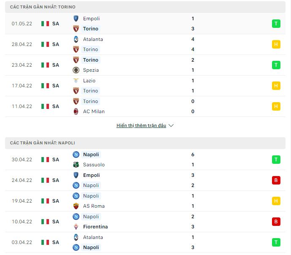
Task: Expand more matches with "Hiển thị thêm trận đấu"
Action: pos(141,125)
